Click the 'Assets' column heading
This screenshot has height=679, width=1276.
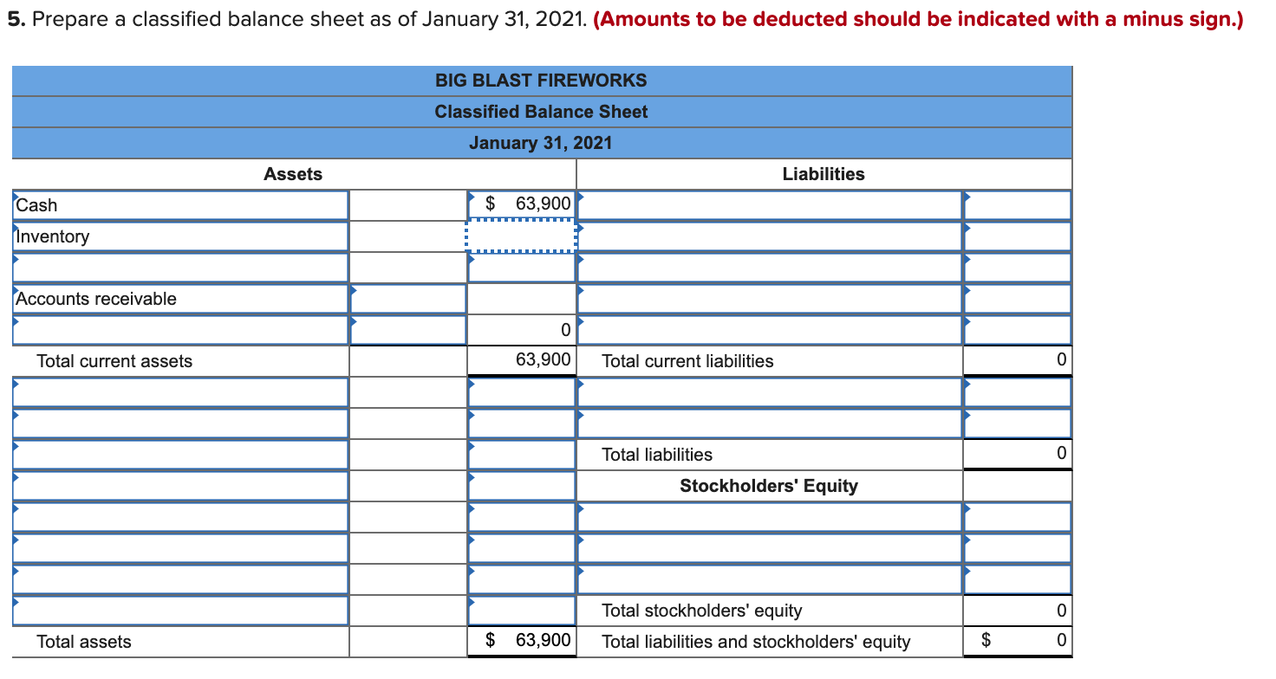tap(293, 174)
